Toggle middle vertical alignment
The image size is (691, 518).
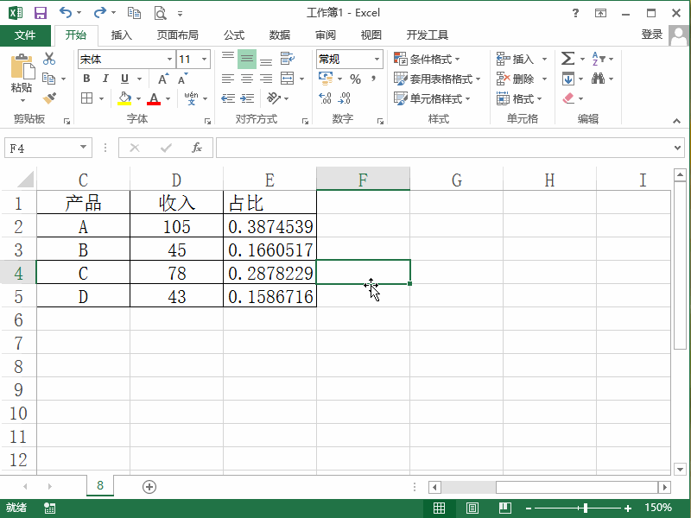click(x=247, y=59)
